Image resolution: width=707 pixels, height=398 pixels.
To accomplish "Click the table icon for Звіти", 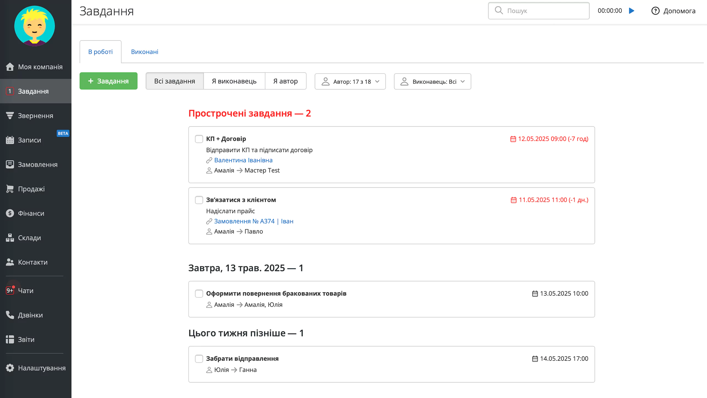I will (x=10, y=339).
